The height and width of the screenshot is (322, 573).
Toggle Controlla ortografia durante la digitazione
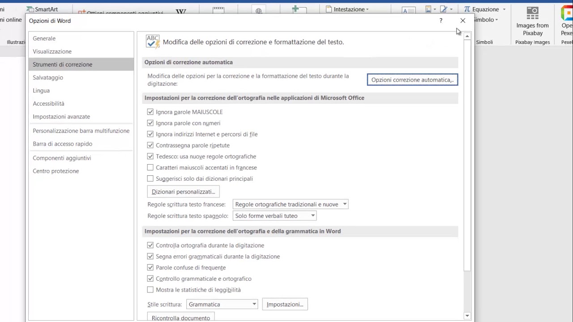[x=150, y=245]
